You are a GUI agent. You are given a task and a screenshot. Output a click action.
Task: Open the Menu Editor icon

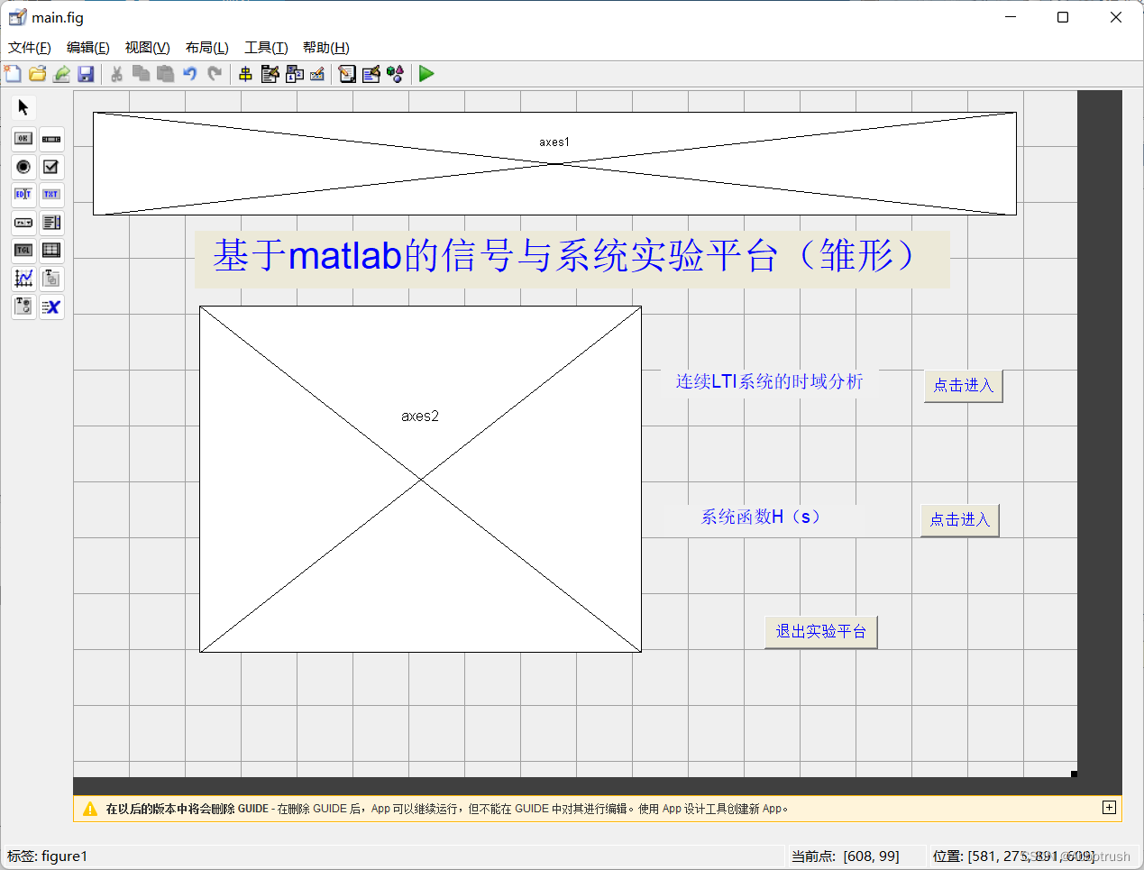point(270,74)
